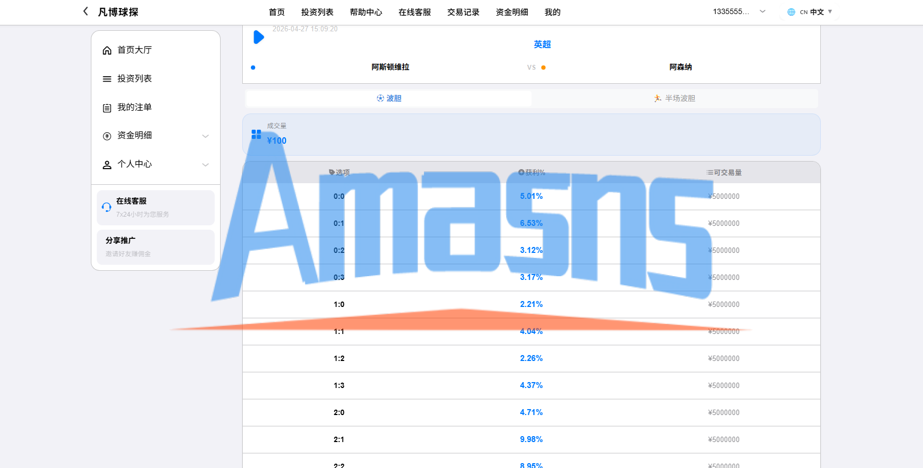This screenshot has height=468, width=923.
Task: Open 首页 in the top navigation
Action: click(x=277, y=12)
